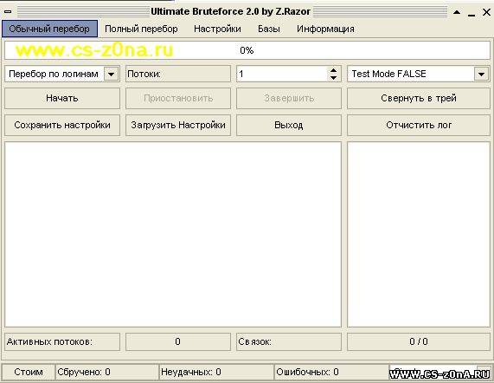Select the Базы tab
This screenshot has height=383, width=494.
click(x=269, y=29)
